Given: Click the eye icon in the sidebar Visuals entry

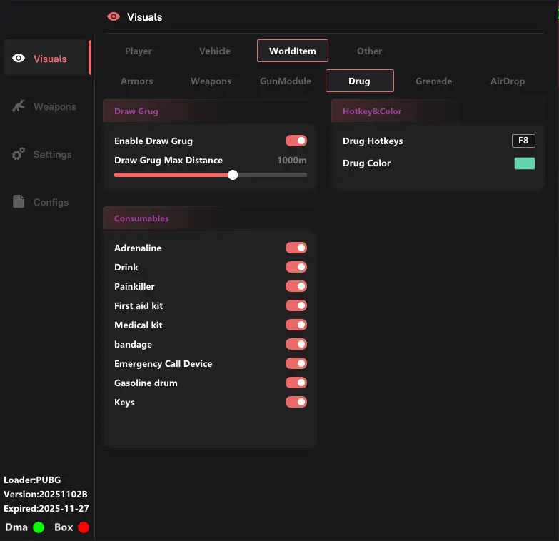Looking at the screenshot, I should pyautogui.click(x=19, y=59).
